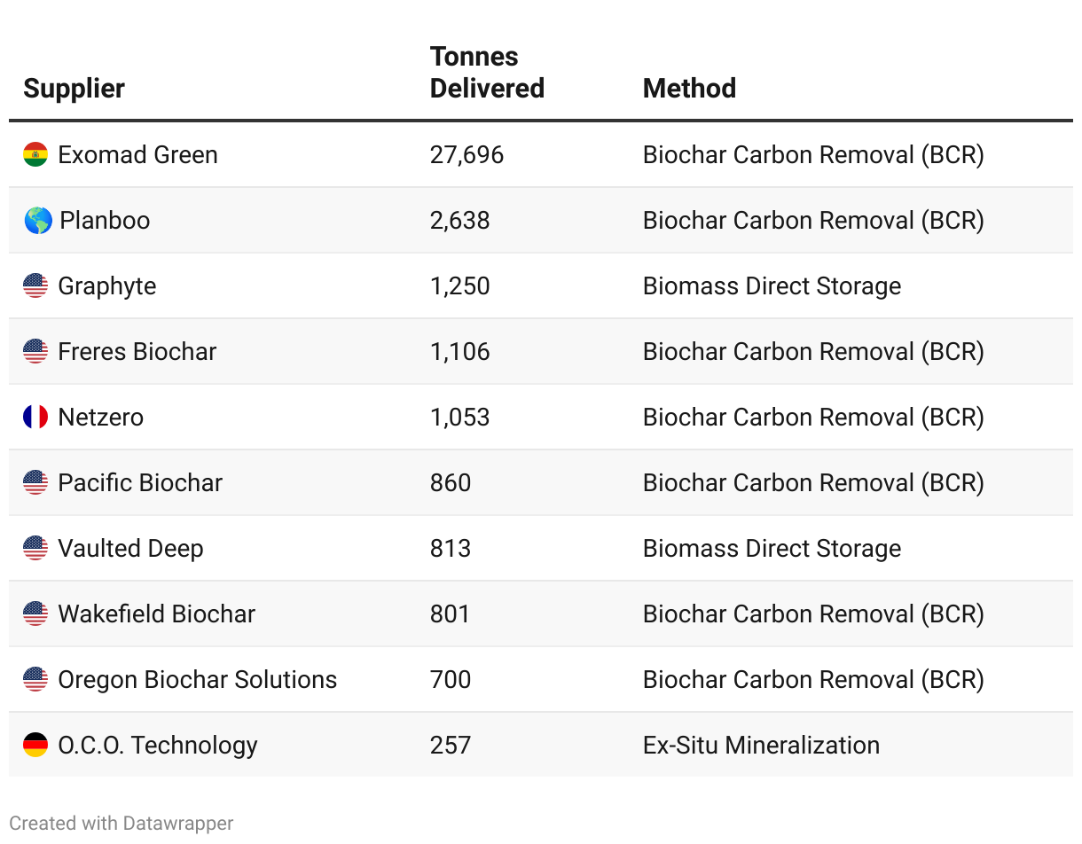Click the globe icon next to Planboo
The image size is (1082, 844).
37,220
